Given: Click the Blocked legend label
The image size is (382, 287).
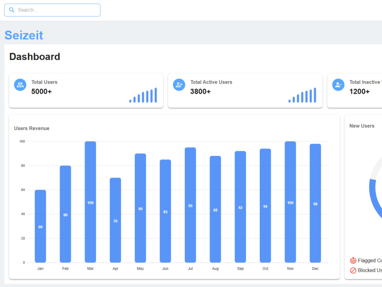Looking at the screenshot, I should point(370,271).
